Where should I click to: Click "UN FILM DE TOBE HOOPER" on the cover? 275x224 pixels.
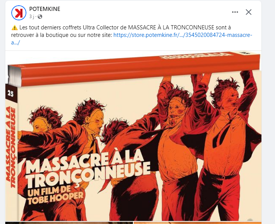pyautogui.click(x=55, y=195)
